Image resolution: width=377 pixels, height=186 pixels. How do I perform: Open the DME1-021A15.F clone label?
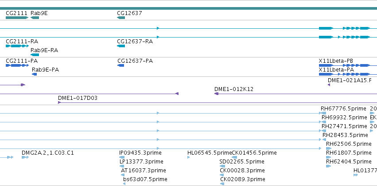coord(350,80)
